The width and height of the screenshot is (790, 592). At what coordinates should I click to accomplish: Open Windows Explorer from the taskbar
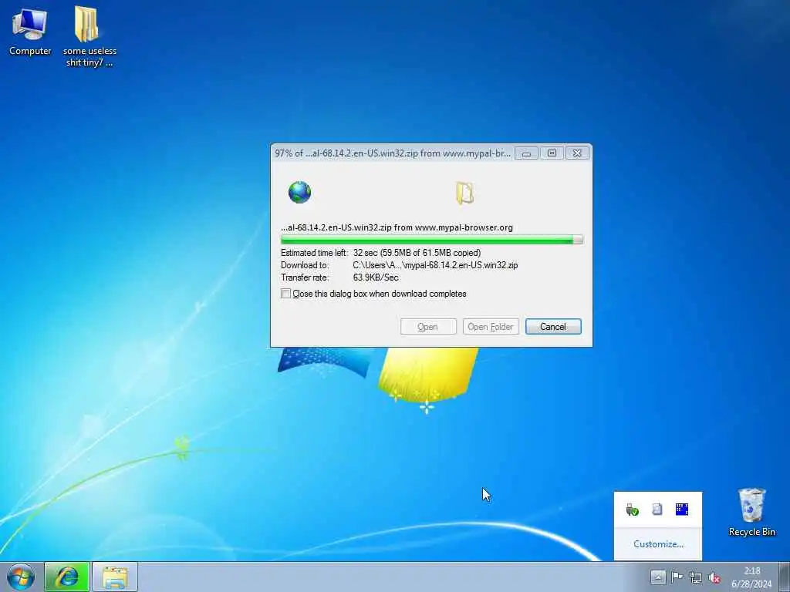click(x=115, y=577)
